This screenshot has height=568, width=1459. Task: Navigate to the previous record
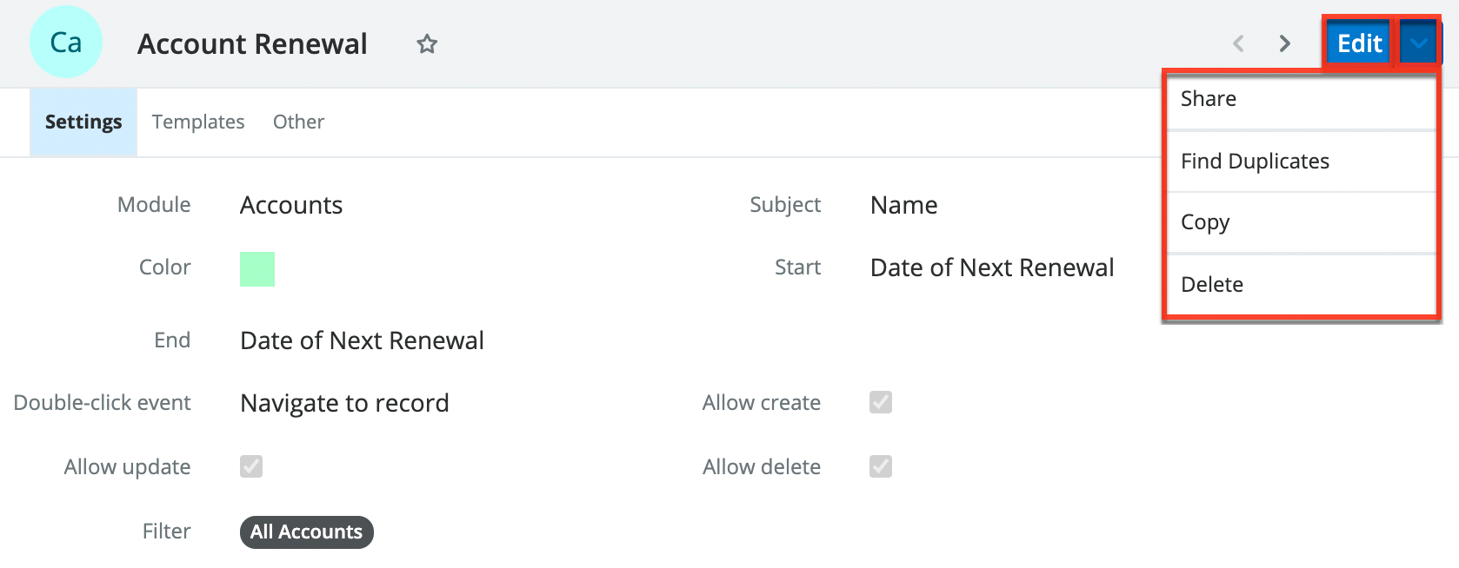click(x=1238, y=43)
